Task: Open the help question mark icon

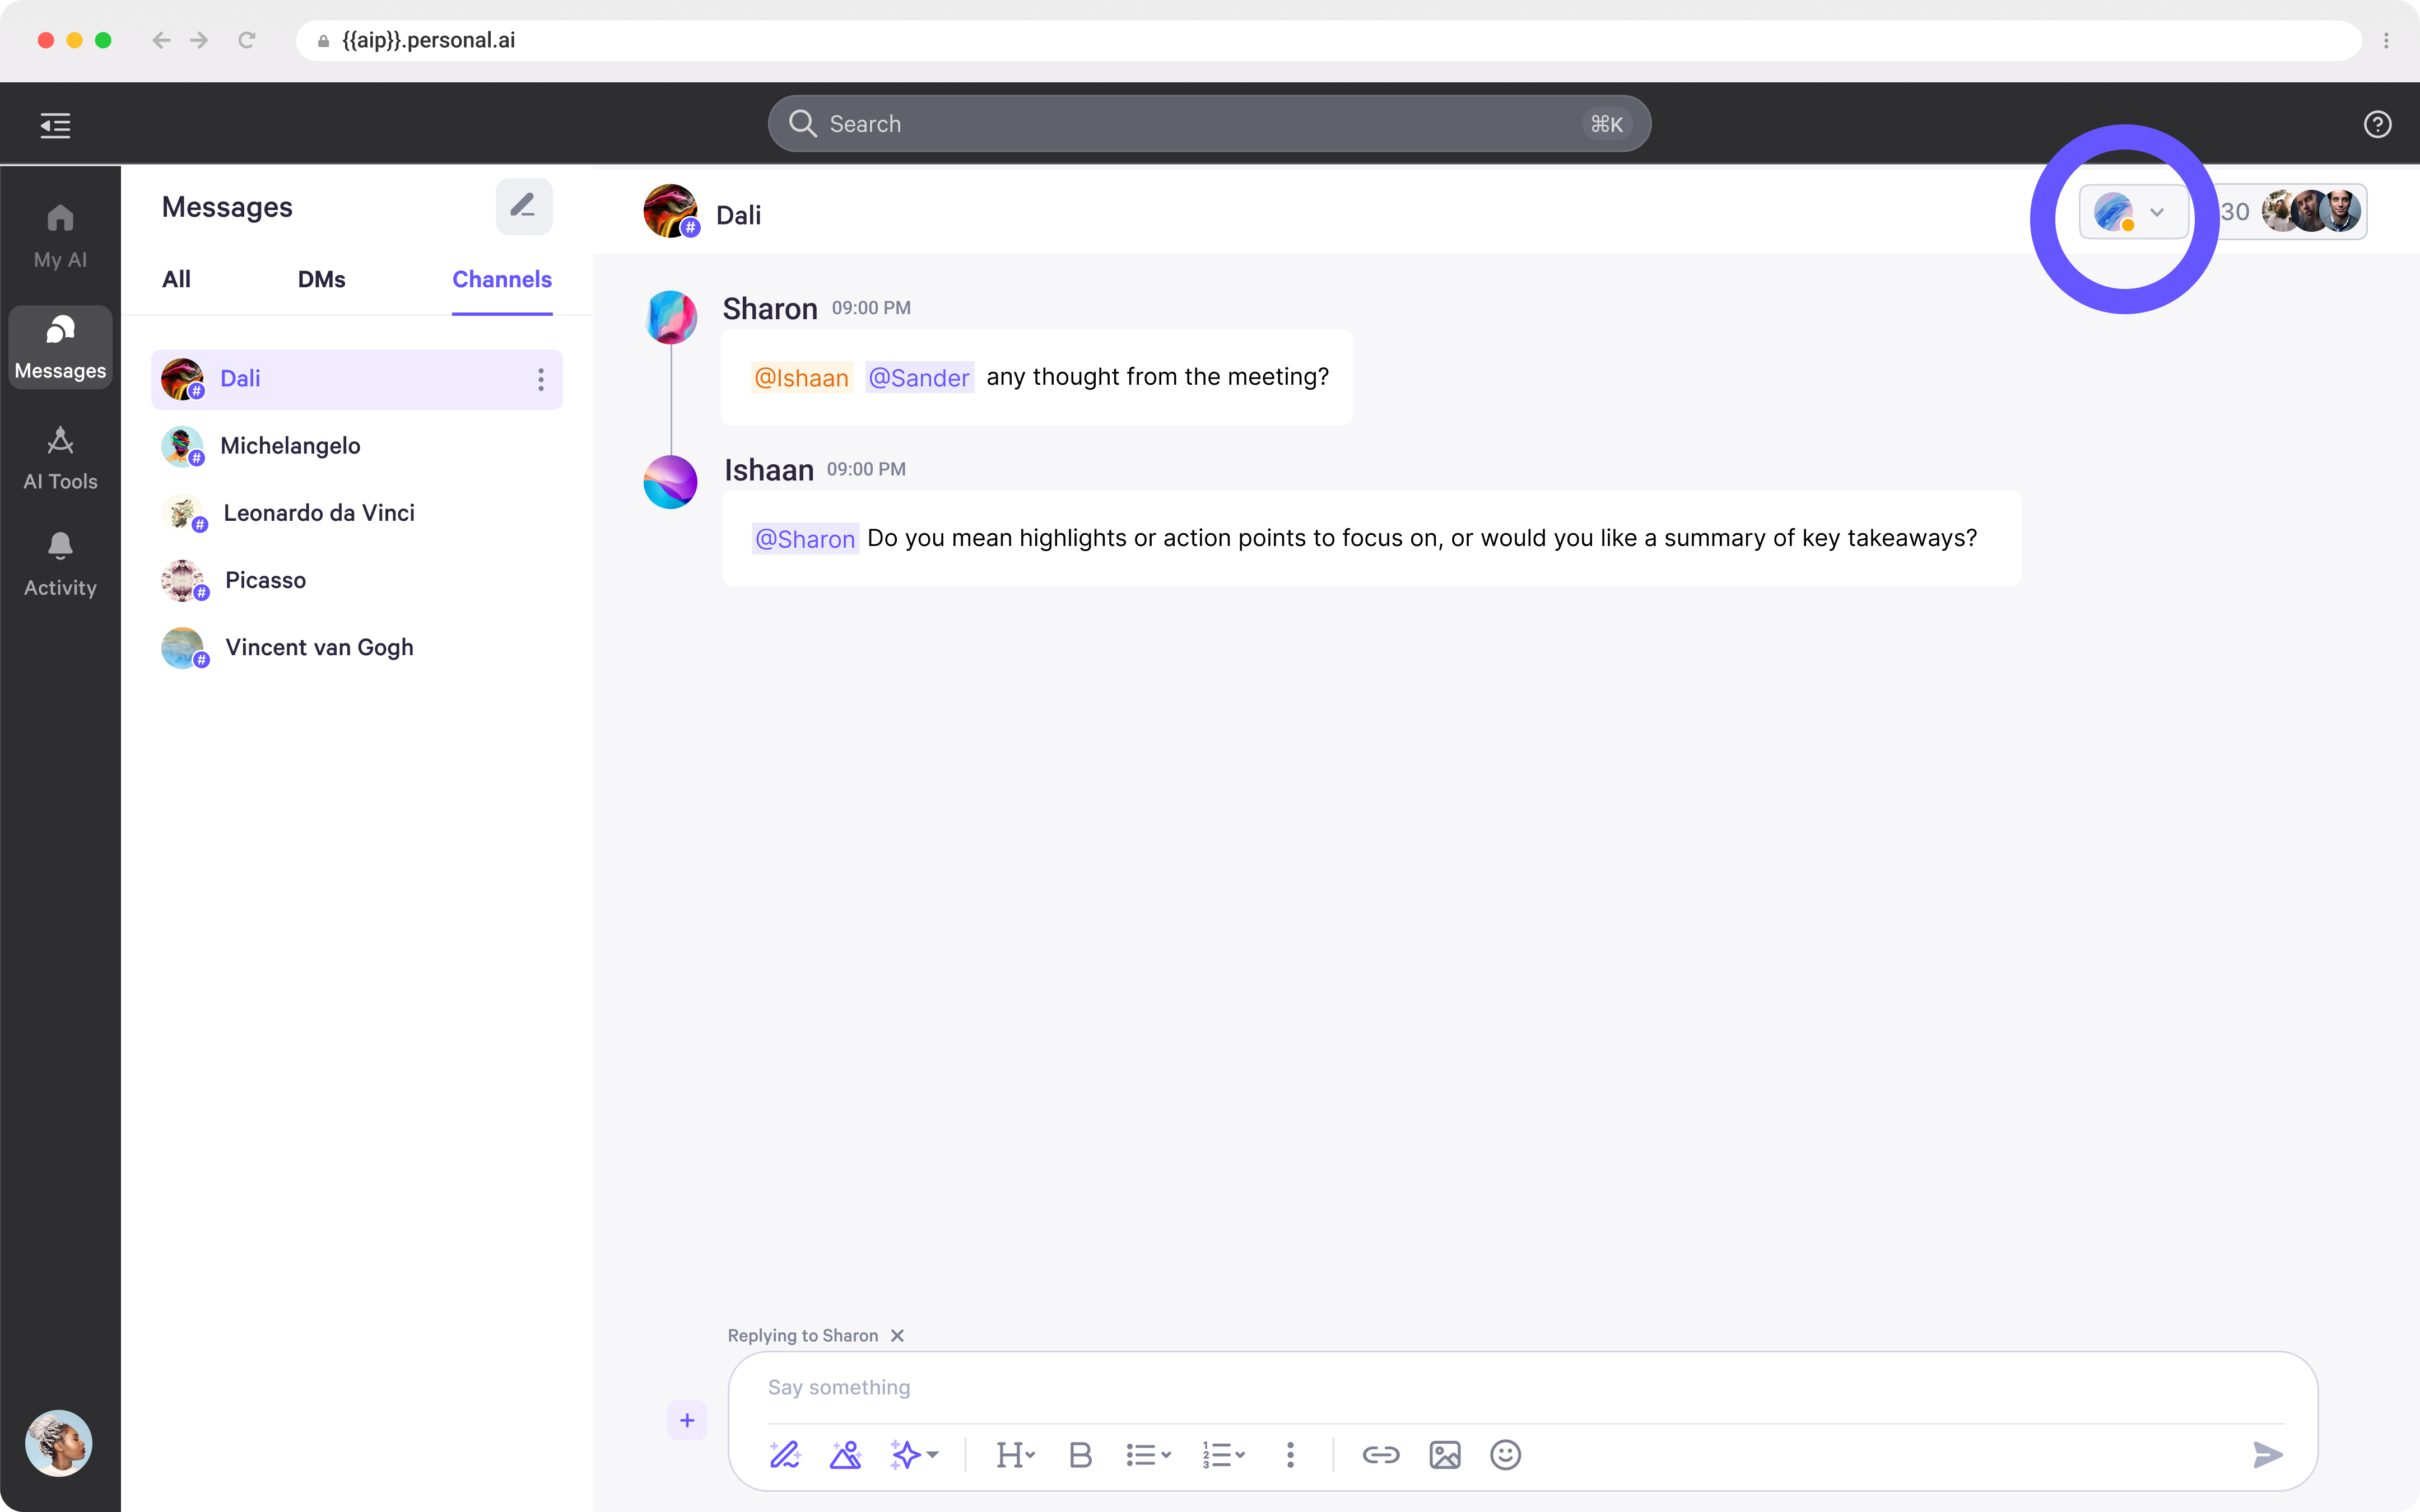Action: [2377, 124]
